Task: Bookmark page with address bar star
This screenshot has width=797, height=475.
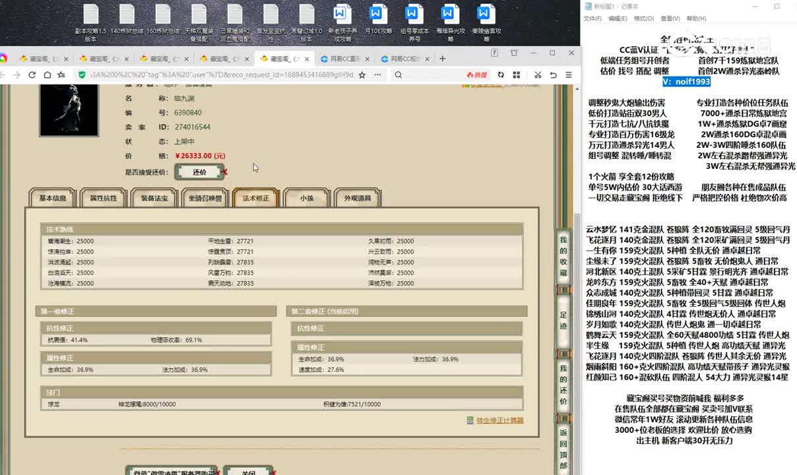Action: [x=362, y=75]
